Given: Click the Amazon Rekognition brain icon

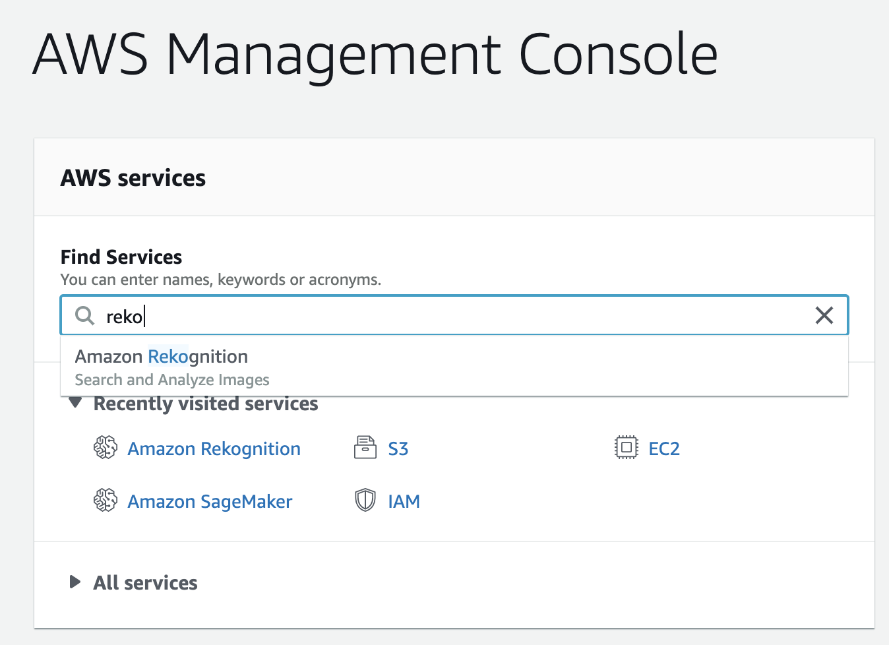Looking at the screenshot, I should [x=105, y=448].
